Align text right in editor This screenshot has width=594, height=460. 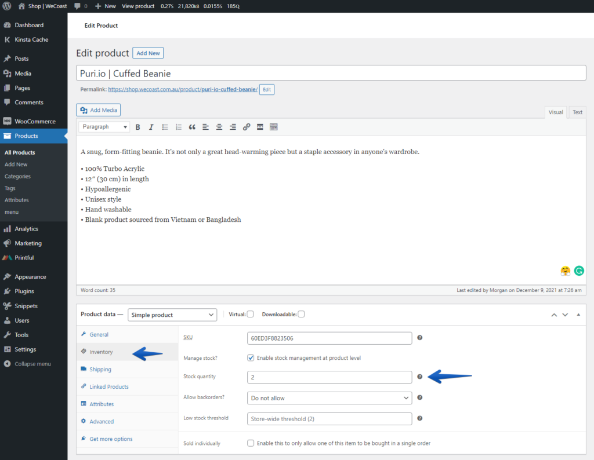(233, 127)
